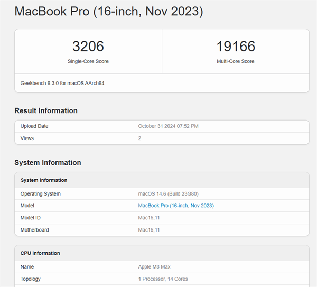The height and width of the screenshot is (287, 317).
Task: Click the large System Information section heading
Action: point(48,162)
